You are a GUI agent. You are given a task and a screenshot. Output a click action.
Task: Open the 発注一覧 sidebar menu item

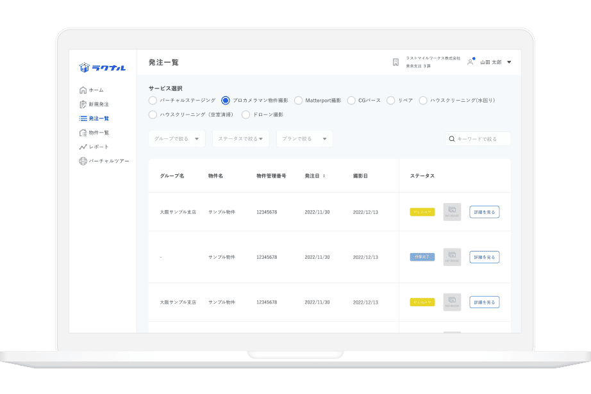(x=98, y=119)
